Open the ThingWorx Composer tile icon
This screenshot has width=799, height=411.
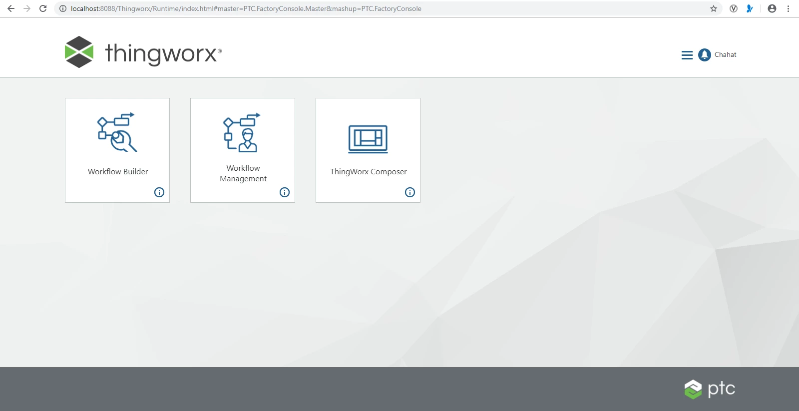[368, 139]
